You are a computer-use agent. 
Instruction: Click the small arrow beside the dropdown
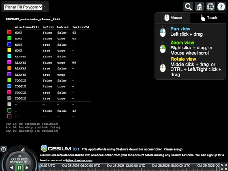coord(45,6)
